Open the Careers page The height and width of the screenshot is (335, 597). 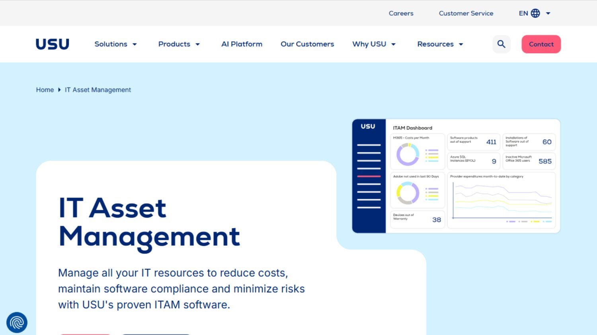401,13
